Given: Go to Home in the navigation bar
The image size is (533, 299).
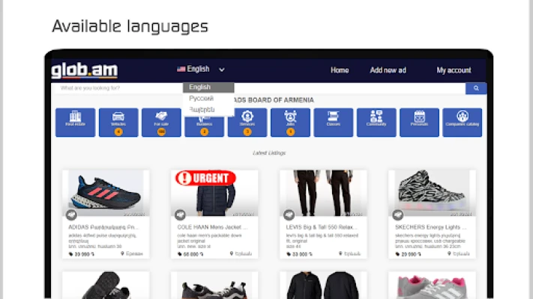Looking at the screenshot, I should pos(340,70).
